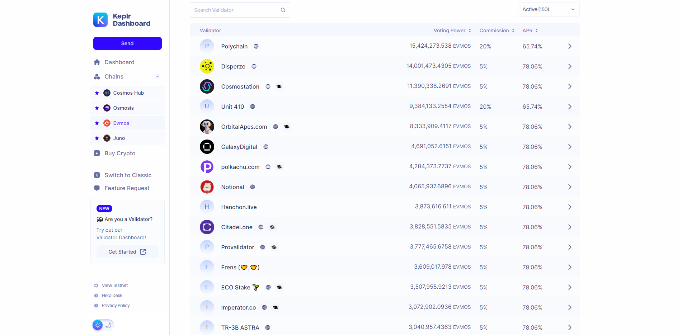682x335 pixels.
Task: Click the Citadel.one planet icon badge
Action: [272, 227]
